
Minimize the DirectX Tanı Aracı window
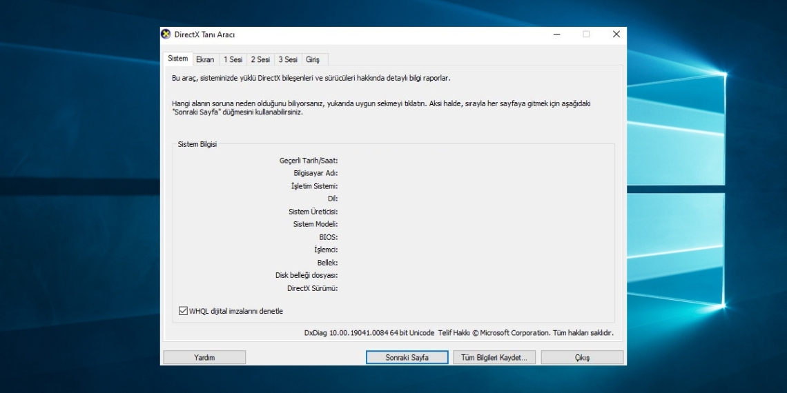coord(556,34)
